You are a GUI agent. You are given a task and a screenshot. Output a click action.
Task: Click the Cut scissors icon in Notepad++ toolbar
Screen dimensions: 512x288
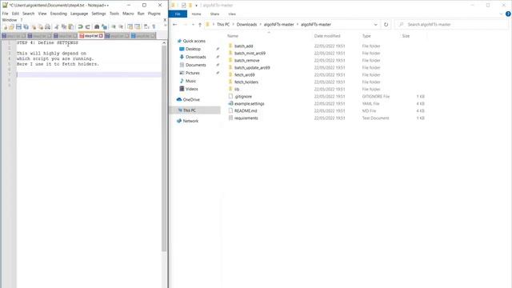click(x=57, y=27)
